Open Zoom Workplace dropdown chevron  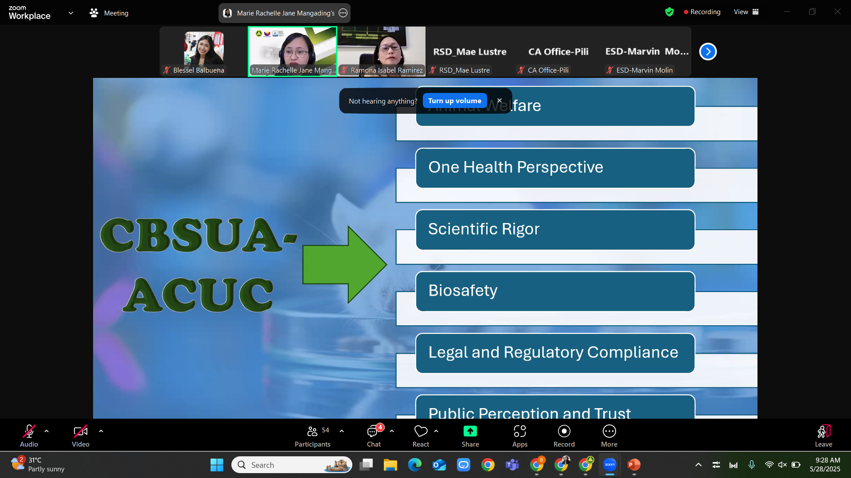click(71, 13)
